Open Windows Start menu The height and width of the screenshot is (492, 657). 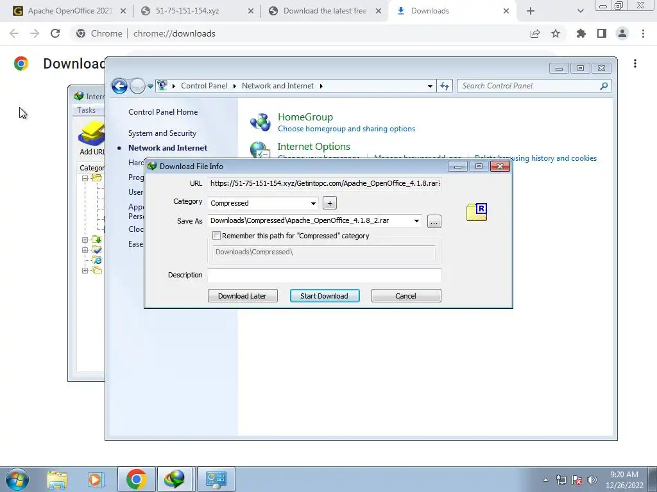coord(17,479)
